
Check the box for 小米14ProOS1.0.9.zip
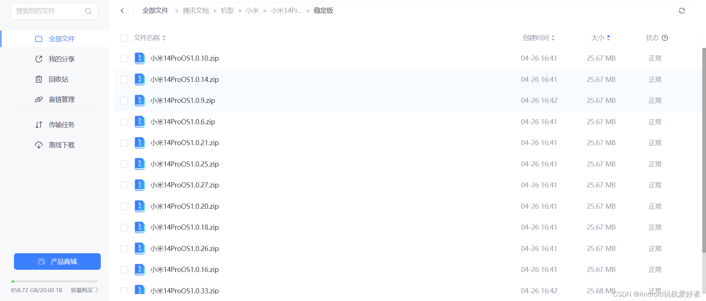124,101
